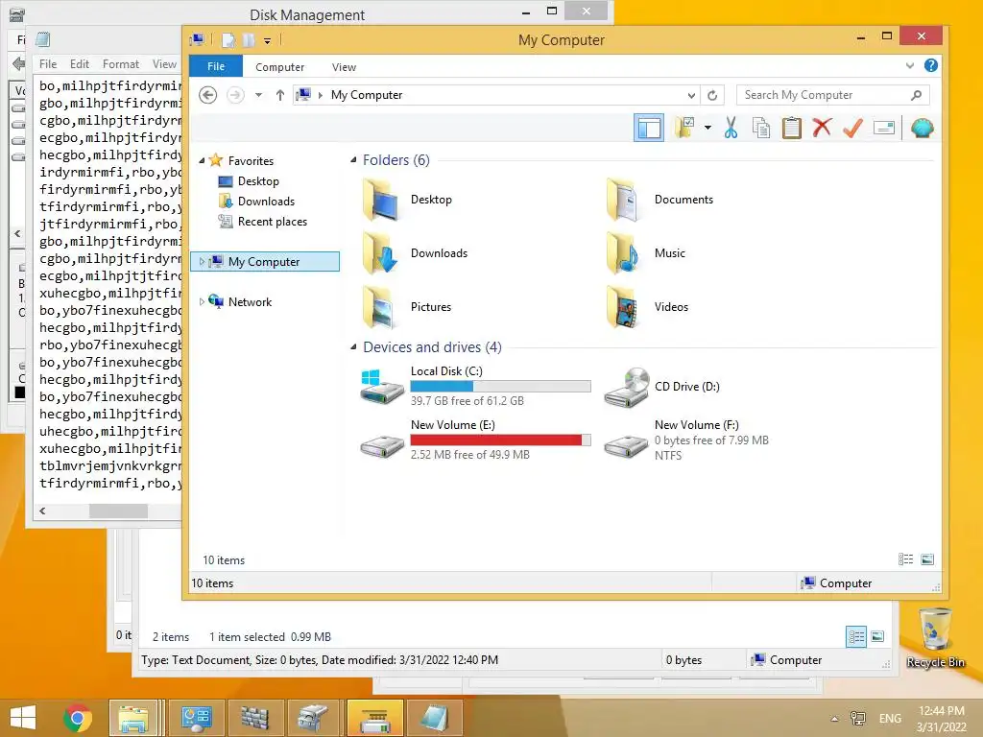Select Desktop under Favorites

[x=257, y=181]
